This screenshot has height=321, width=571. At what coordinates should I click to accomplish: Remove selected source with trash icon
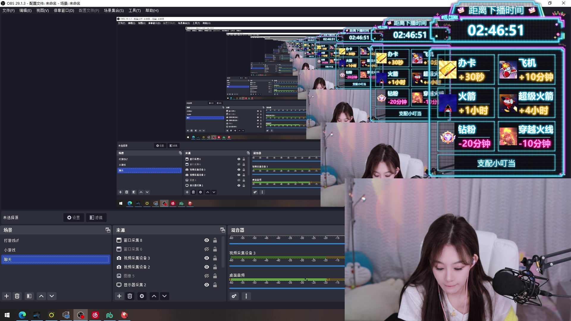pos(130,296)
